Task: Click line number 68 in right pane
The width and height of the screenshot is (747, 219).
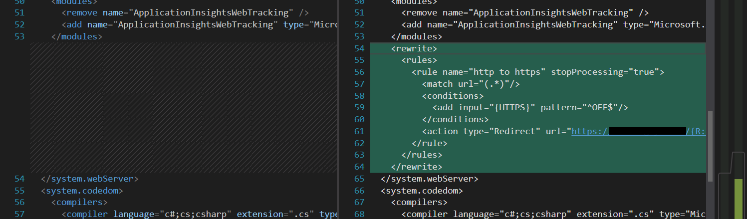Action: (x=359, y=215)
